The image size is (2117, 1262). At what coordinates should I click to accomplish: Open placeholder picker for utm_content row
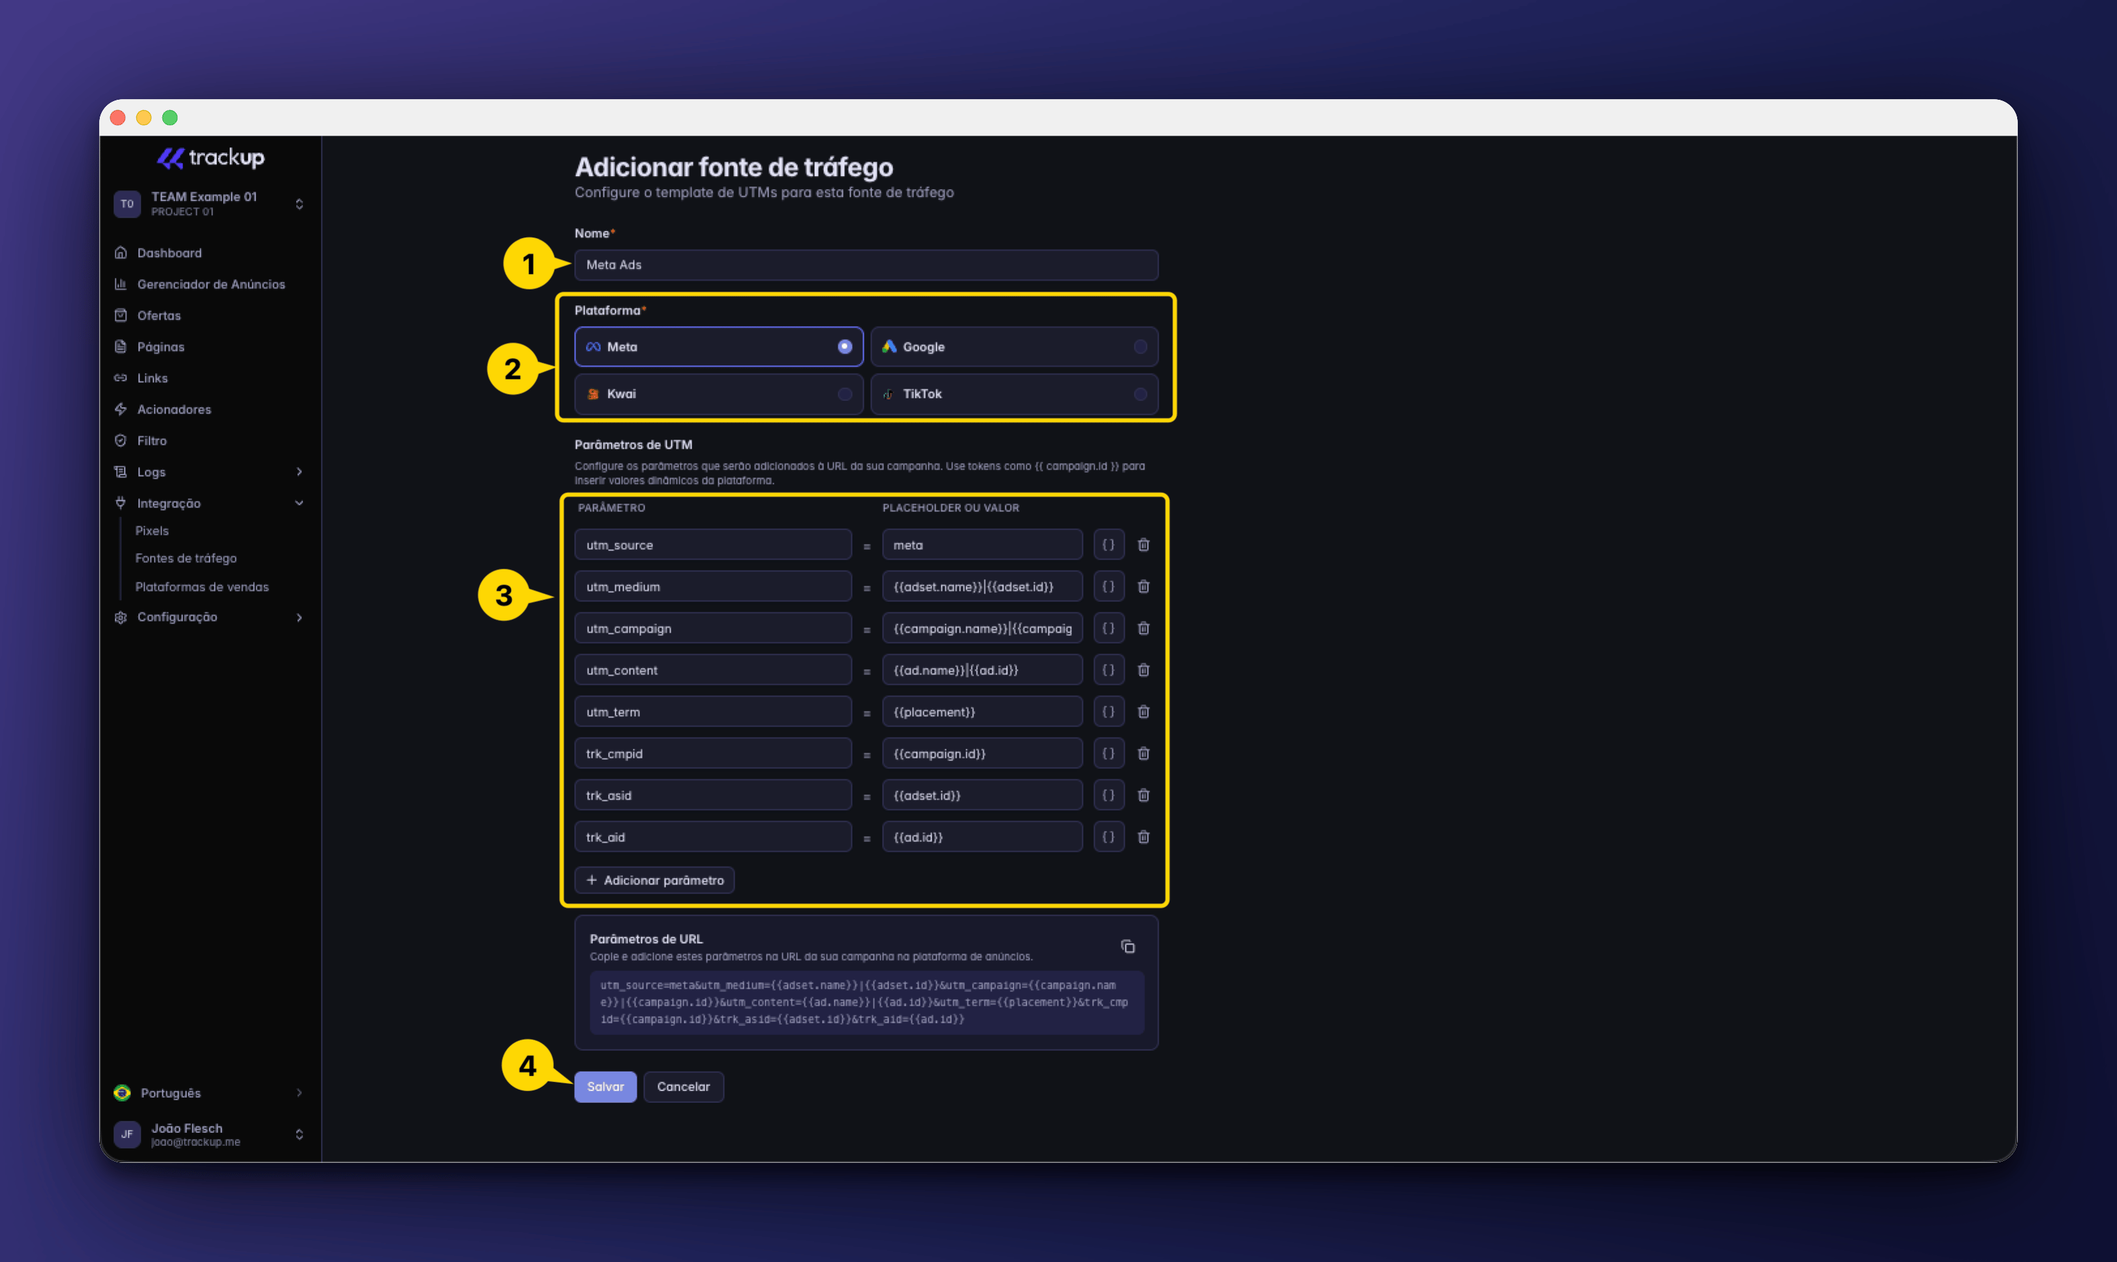(x=1108, y=670)
